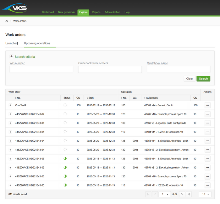Click status circle icon for ContTest9
Viewport: 220px width, 204px height.
pyautogui.click(x=65, y=106)
